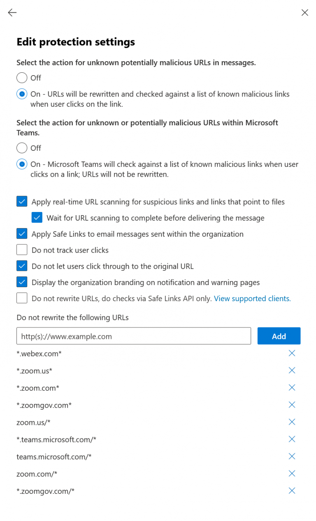Select On for Microsoft Teams URL checking
The width and height of the screenshot is (316, 521).
click(x=21, y=164)
